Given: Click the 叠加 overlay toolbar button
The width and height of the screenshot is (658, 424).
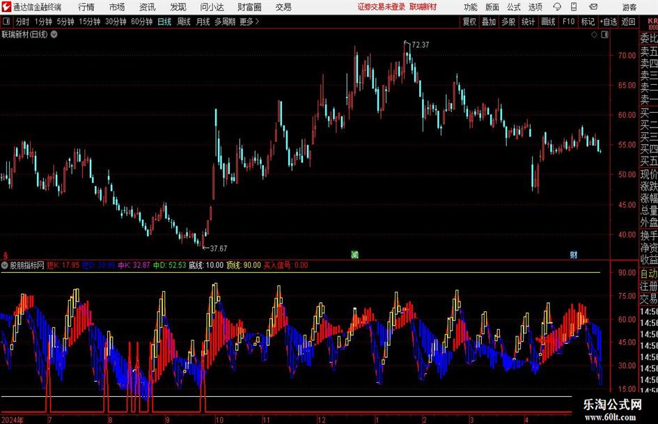Looking at the screenshot, I should 489,22.
